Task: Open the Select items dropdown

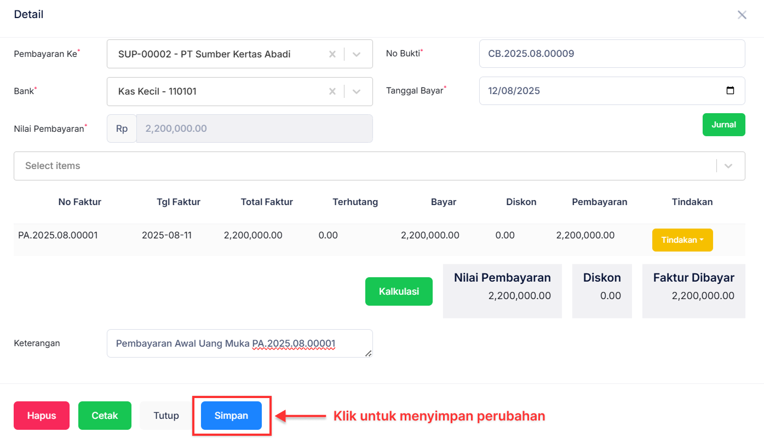Action: (x=728, y=166)
